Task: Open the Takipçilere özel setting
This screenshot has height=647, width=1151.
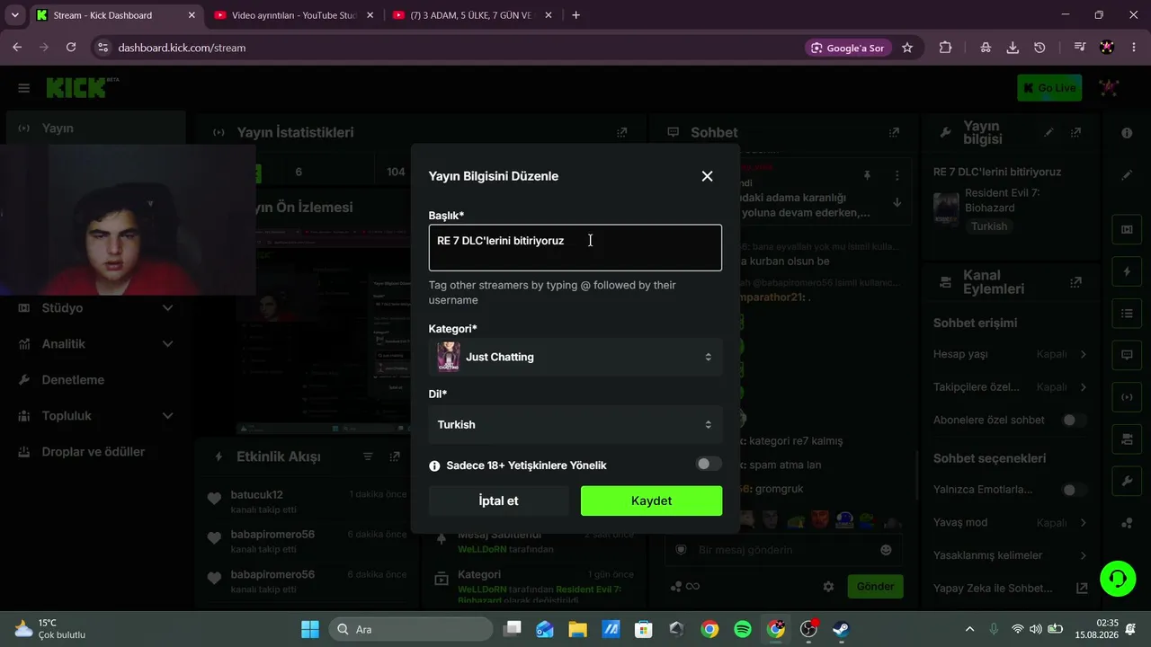Action: pyautogui.click(x=1011, y=387)
